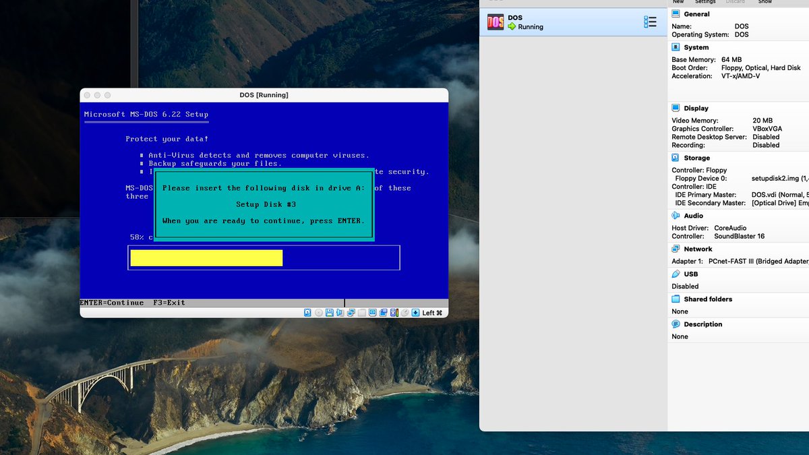809x455 pixels.
Task: Click the audio status bar icon
Action: pyautogui.click(x=340, y=313)
